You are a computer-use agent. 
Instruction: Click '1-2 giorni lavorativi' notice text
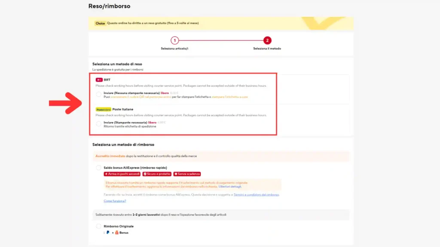tap(146, 215)
